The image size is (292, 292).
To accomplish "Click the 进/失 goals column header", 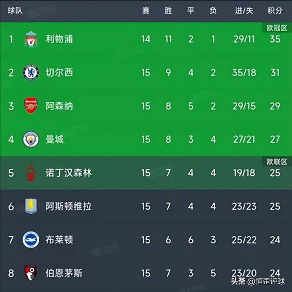I will (244, 11).
